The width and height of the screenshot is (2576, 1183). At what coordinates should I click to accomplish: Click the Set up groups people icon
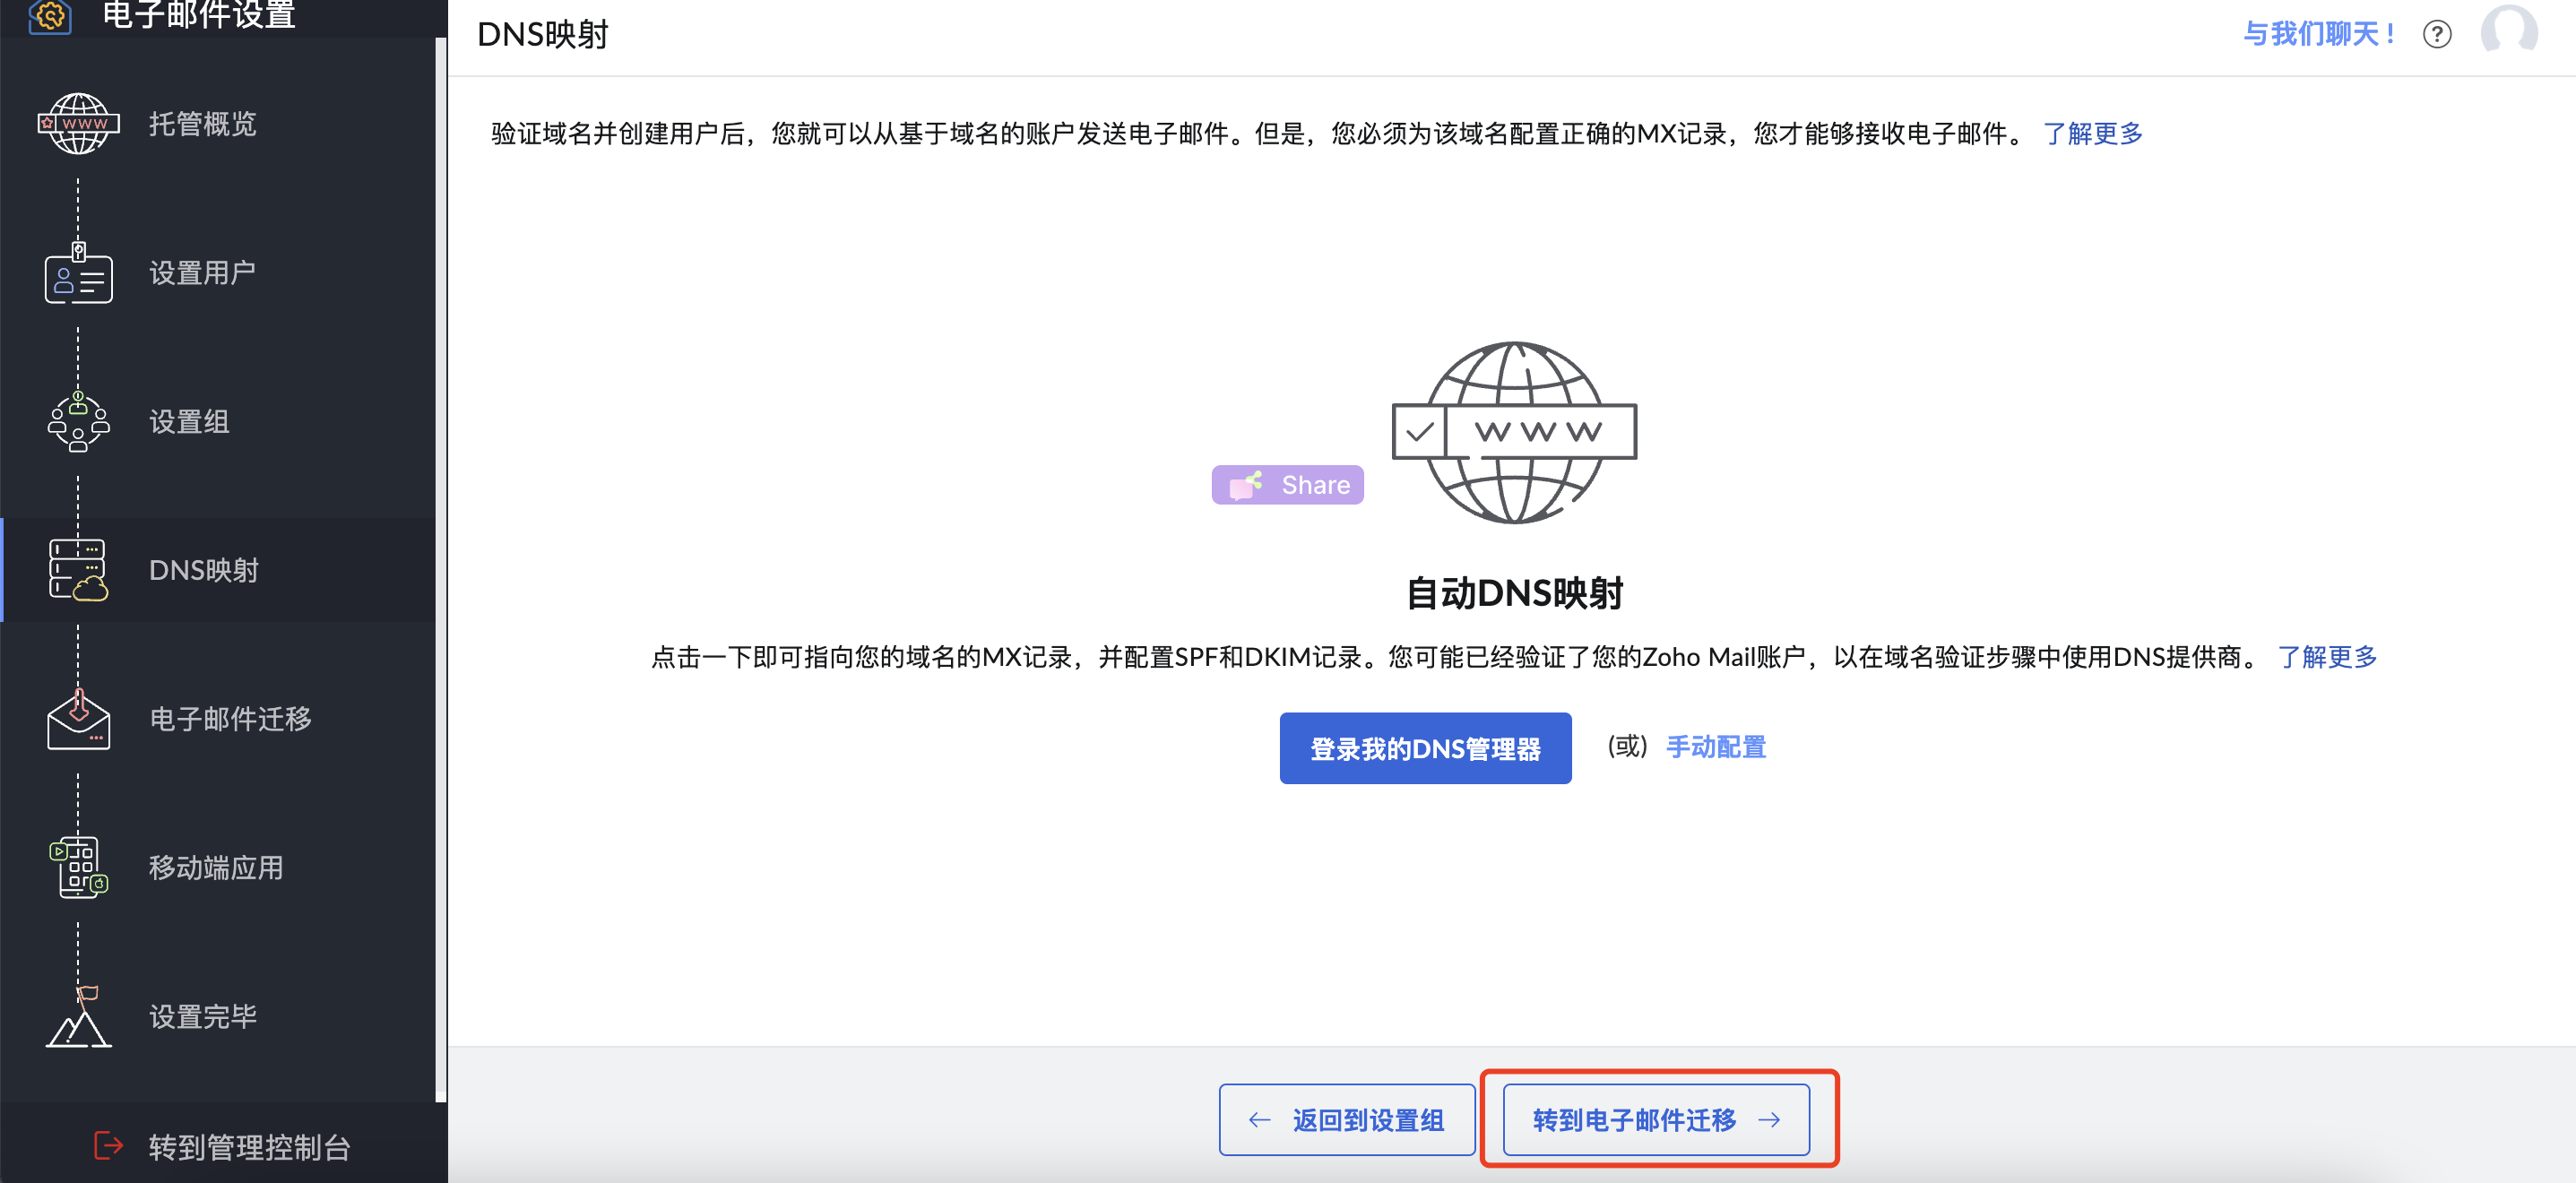point(78,422)
